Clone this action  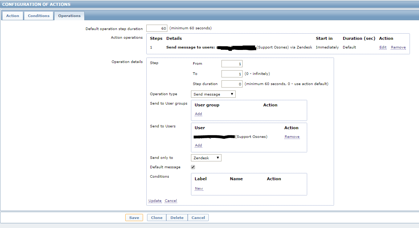[x=156, y=218]
